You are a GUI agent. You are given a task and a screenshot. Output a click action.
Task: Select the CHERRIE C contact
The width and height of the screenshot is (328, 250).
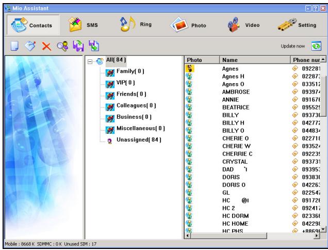click(x=237, y=154)
